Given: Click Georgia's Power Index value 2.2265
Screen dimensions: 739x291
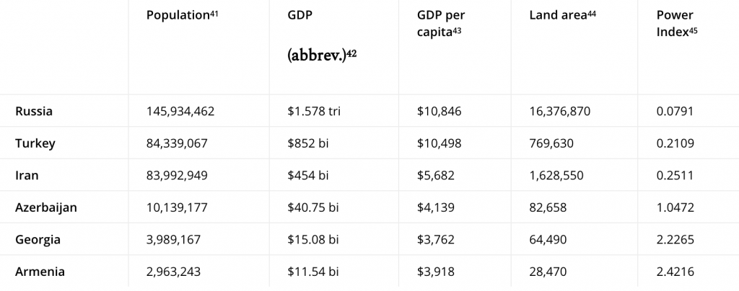Looking at the screenshot, I should 676,240.
